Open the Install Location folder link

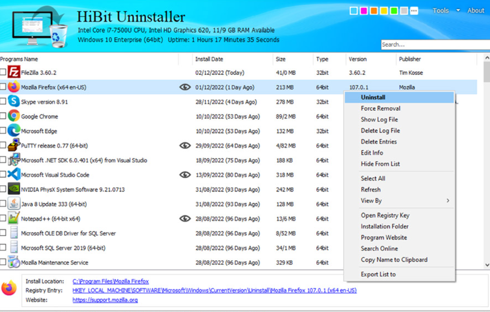[111, 282]
